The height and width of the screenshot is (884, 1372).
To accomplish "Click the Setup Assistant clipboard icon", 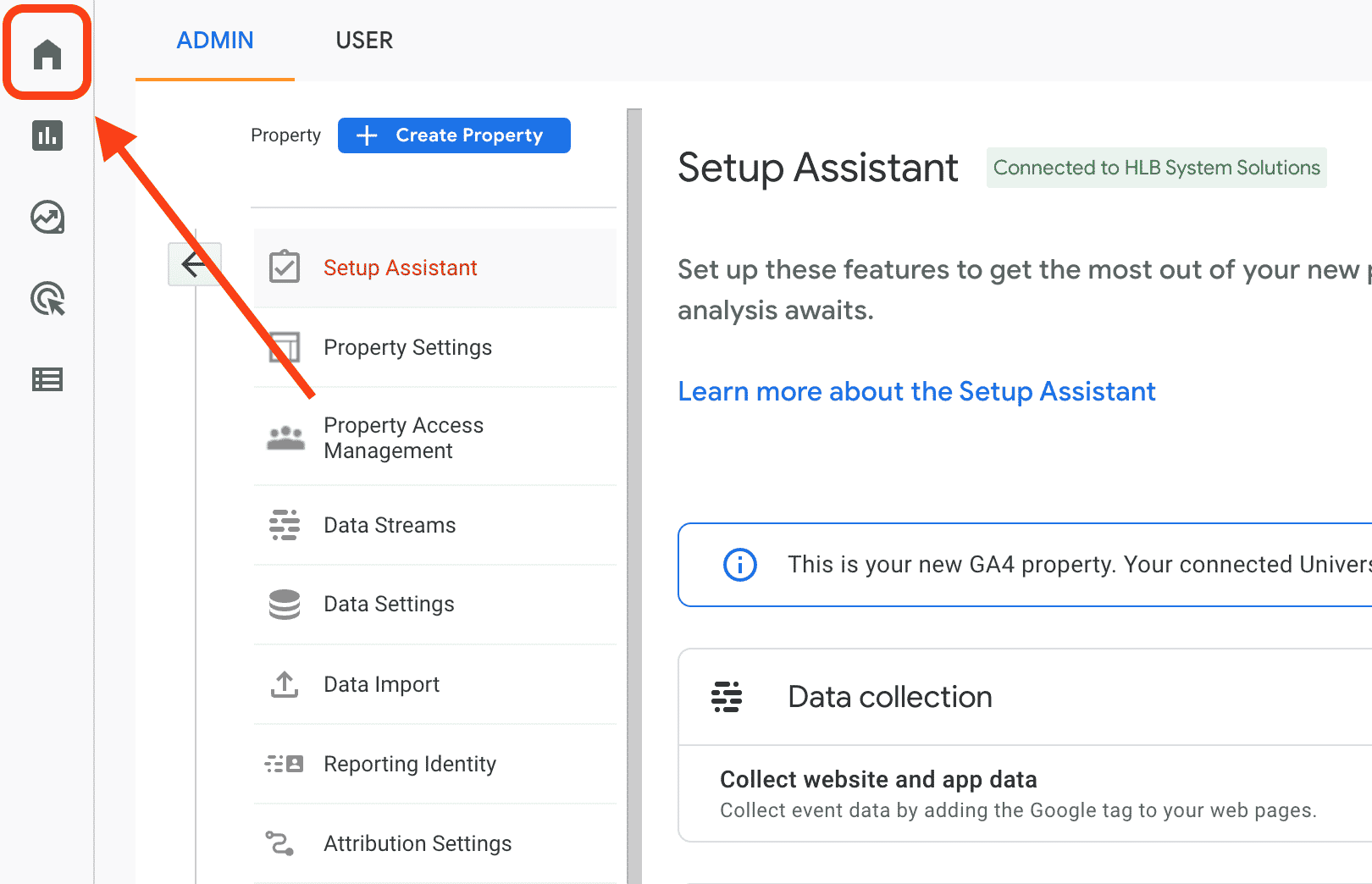I will (285, 267).
